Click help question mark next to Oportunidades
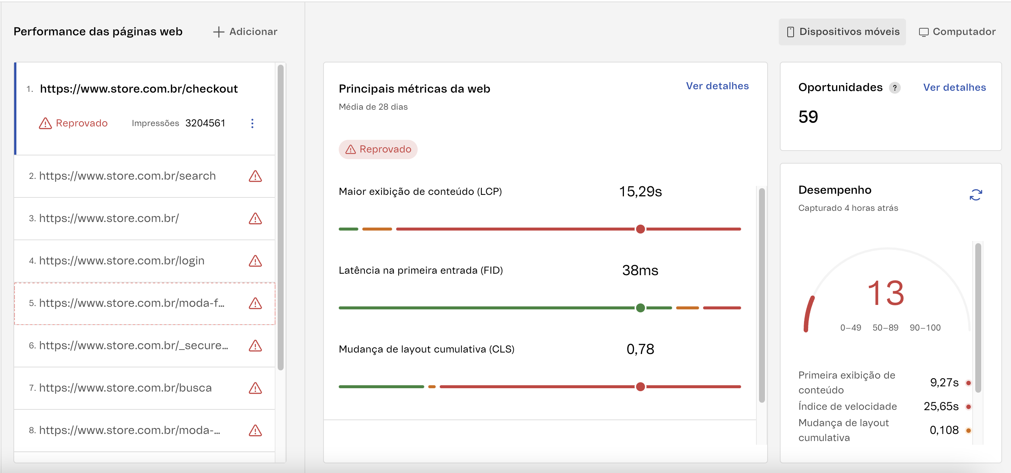The width and height of the screenshot is (1011, 473). click(x=894, y=87)
